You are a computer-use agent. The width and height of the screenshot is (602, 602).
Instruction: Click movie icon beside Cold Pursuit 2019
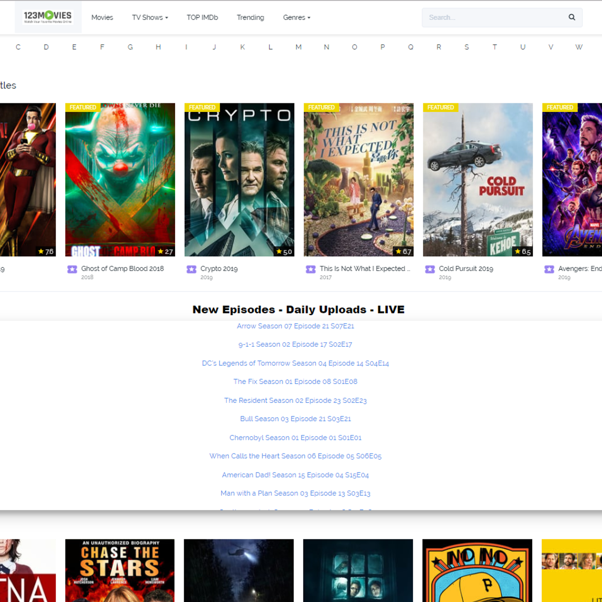[430, 269]
